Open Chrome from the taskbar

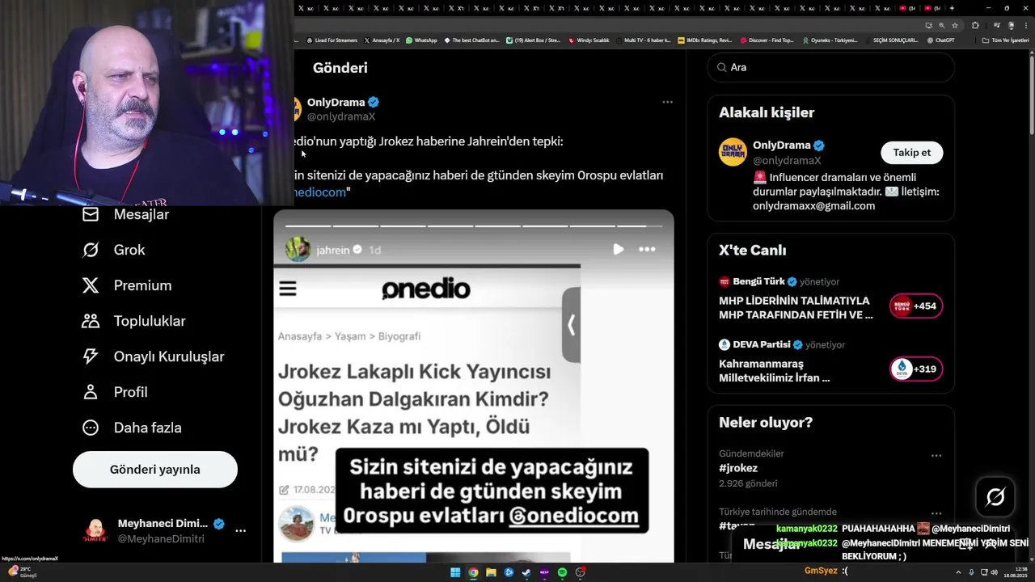473,572
